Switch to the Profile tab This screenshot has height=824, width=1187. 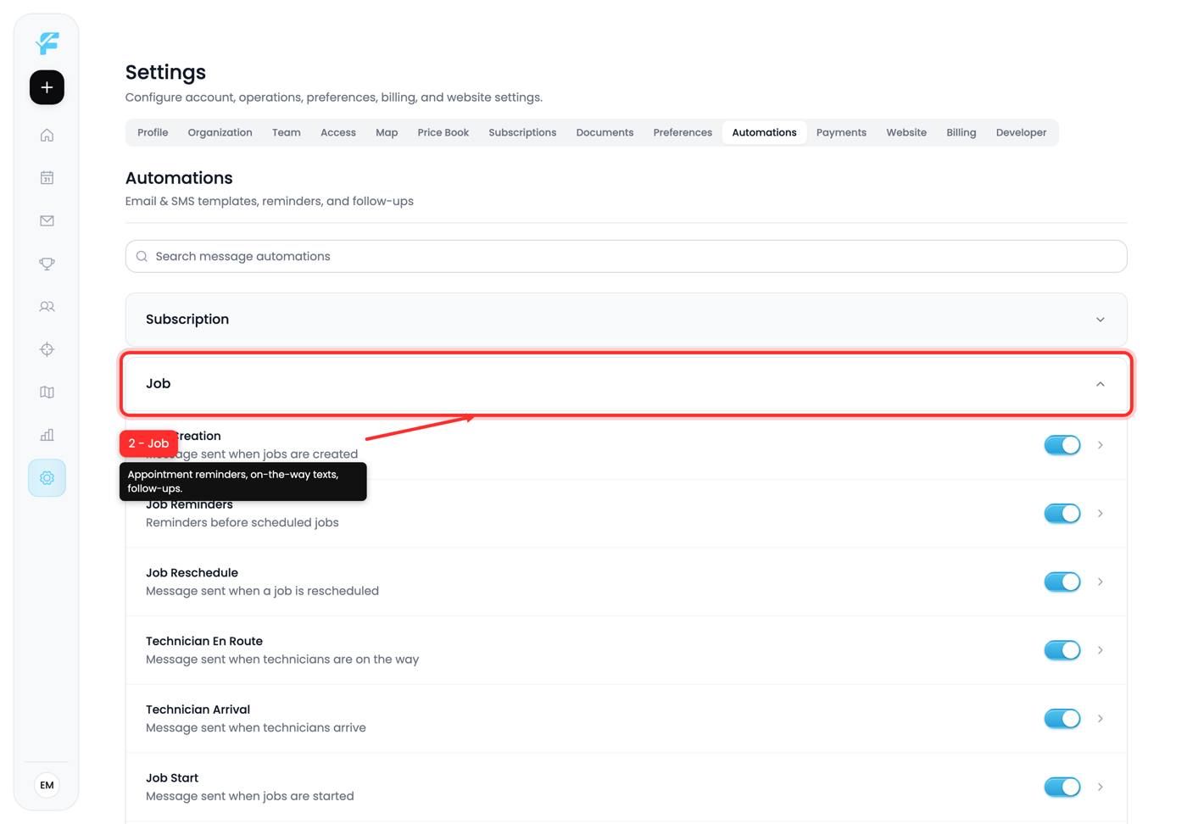153,132
